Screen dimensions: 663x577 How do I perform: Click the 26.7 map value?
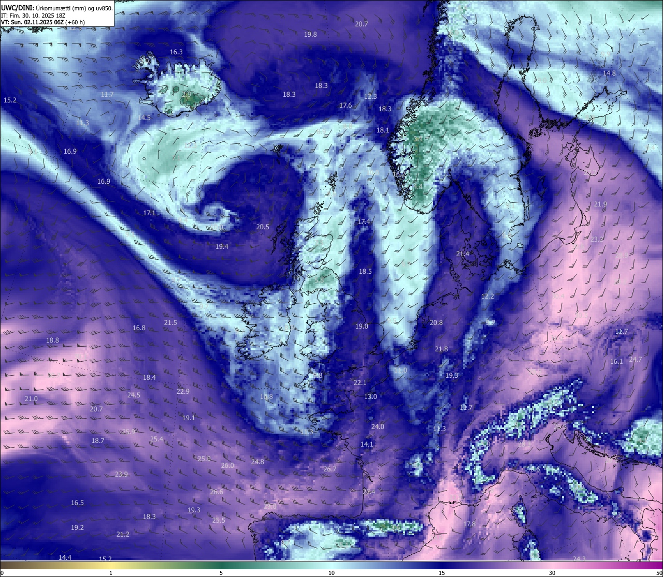click(x=330, y=469)
